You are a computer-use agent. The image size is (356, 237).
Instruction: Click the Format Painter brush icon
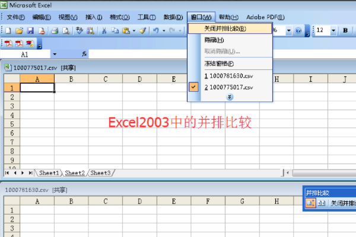pos(142,30)
